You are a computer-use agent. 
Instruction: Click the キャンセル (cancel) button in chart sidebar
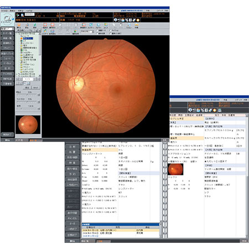(72, 218)
